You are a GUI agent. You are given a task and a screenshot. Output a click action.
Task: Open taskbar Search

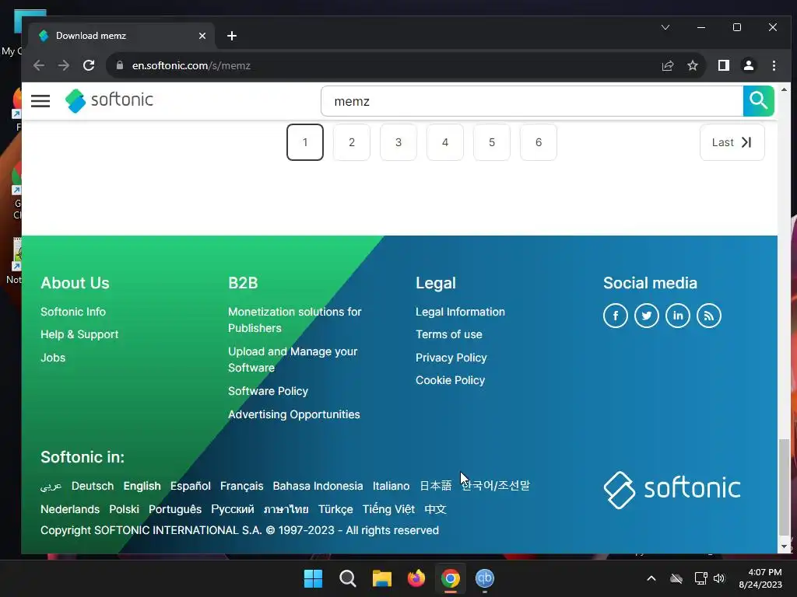pos(348,578)
